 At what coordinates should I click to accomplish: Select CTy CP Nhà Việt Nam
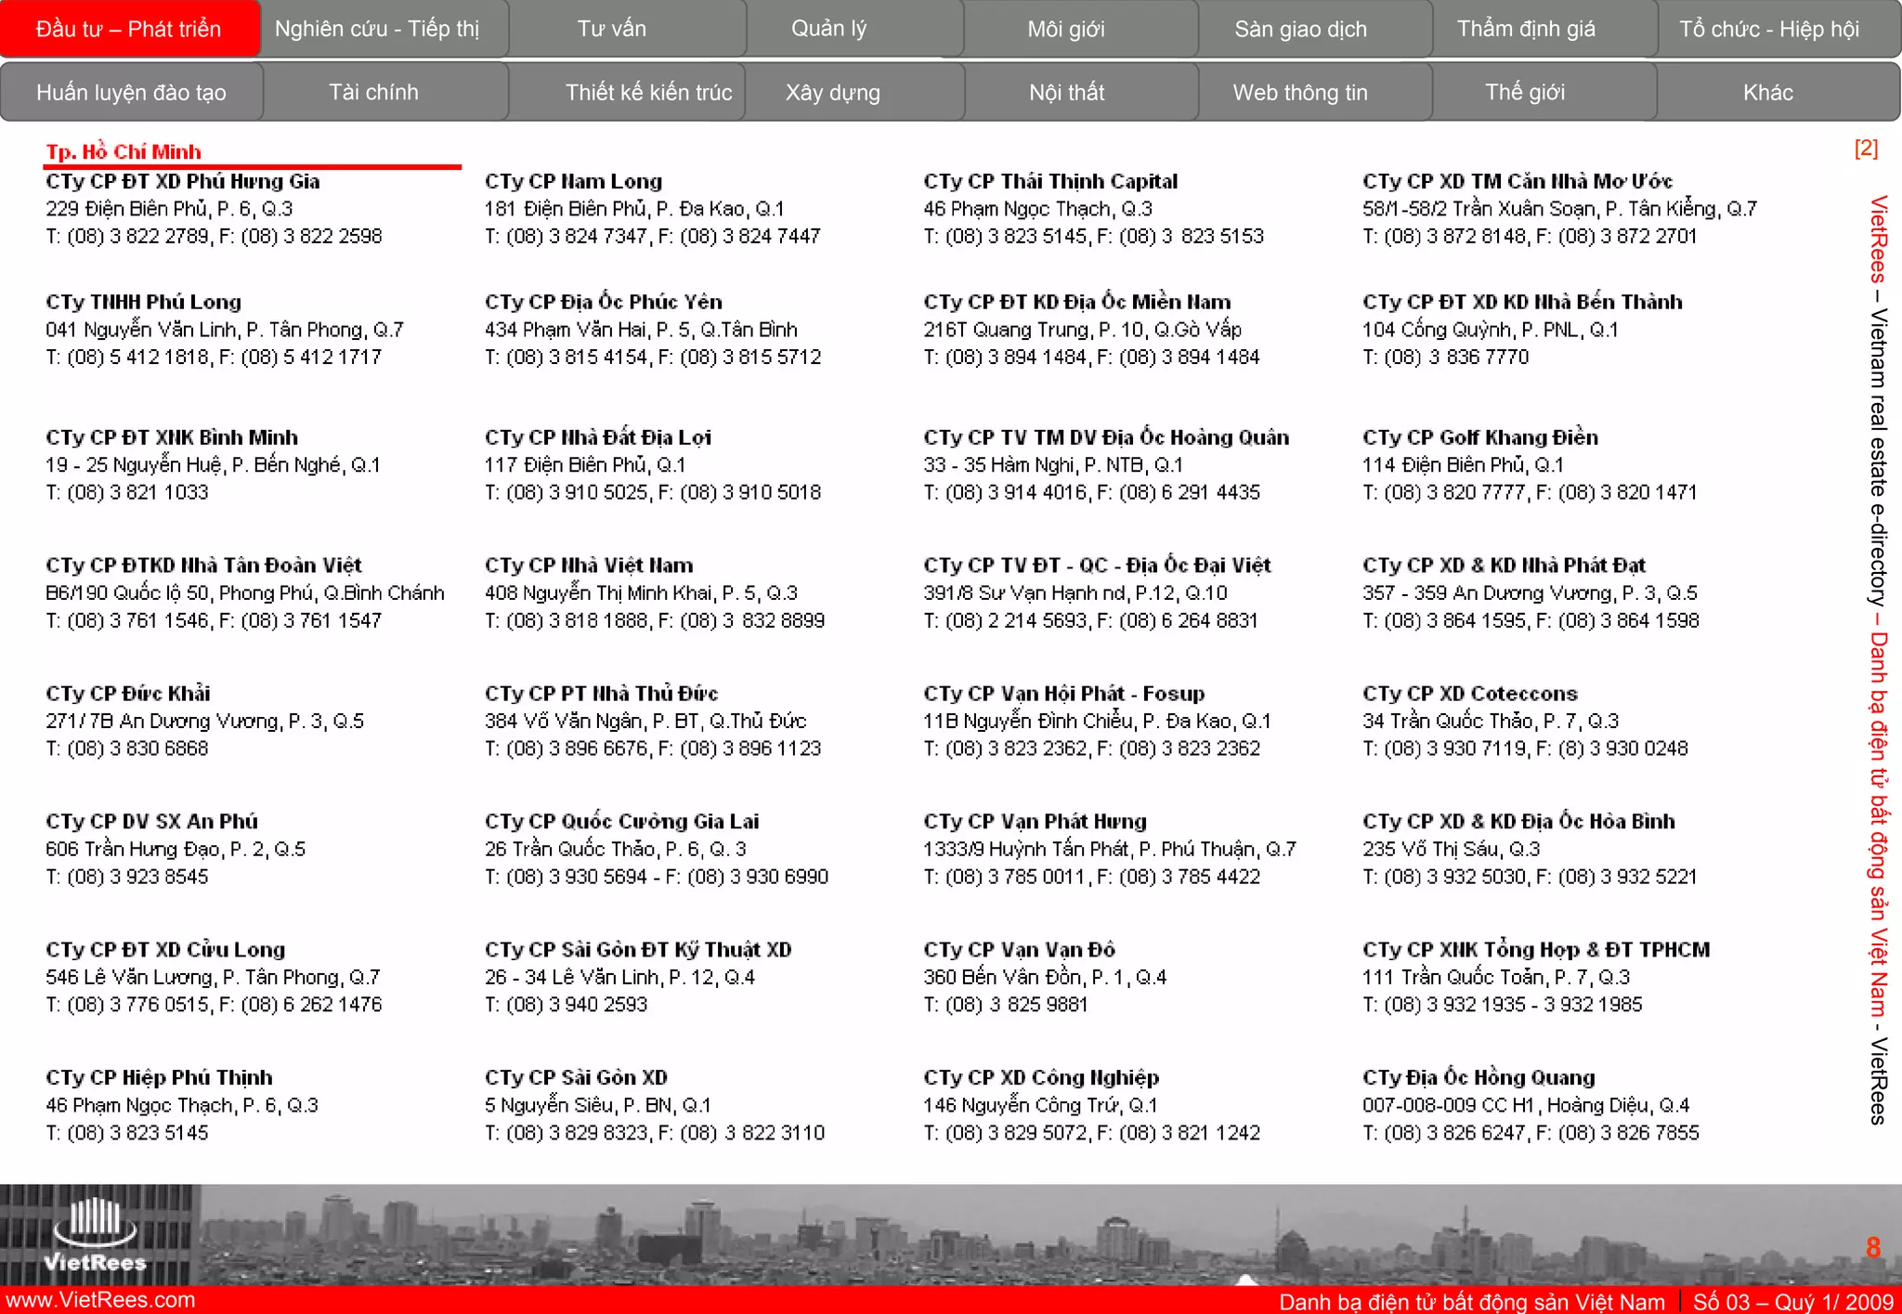[x=589, y=566]
